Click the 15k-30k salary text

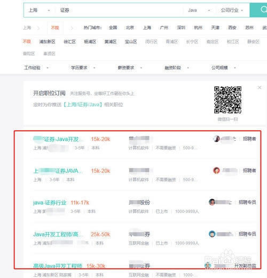[96, 266]
